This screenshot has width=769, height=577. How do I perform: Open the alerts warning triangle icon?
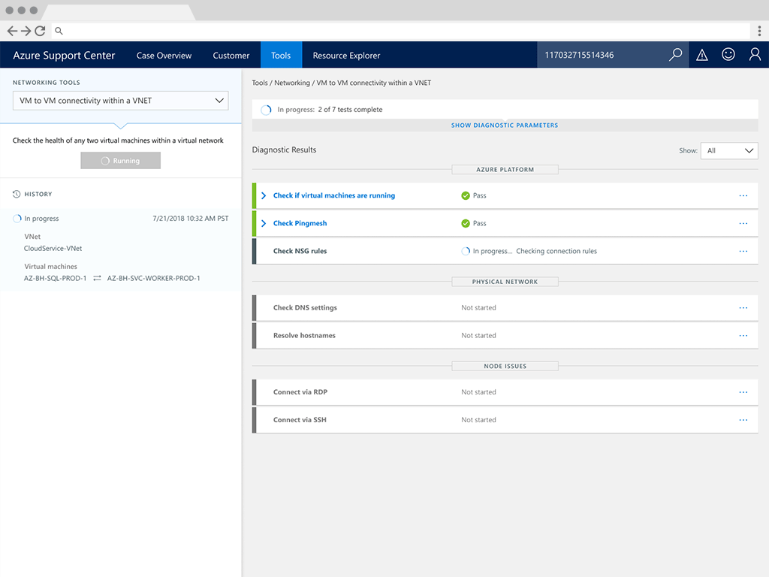pos(702,55)
